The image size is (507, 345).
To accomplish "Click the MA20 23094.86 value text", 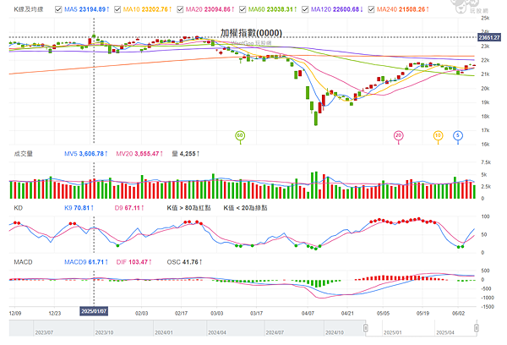I will coord(210,9).
